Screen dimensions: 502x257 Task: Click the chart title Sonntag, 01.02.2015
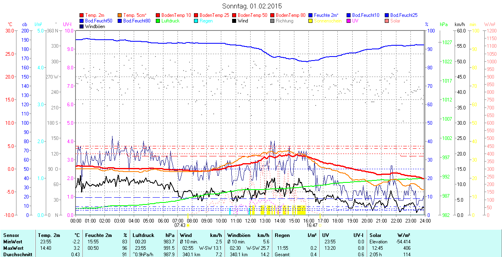252,6
